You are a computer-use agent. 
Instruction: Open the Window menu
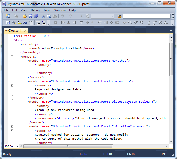pyautogui.click(x=60, y=10)
